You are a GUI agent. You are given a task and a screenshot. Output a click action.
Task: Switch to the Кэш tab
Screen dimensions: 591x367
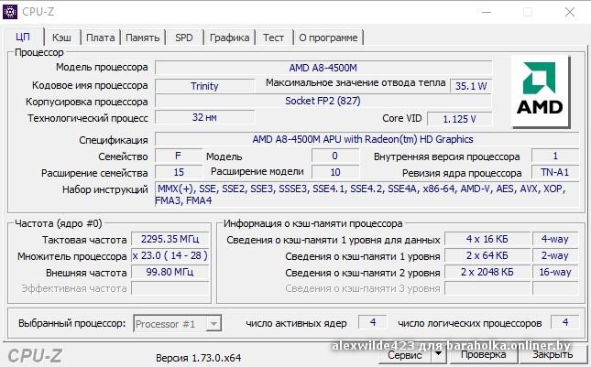61,38
